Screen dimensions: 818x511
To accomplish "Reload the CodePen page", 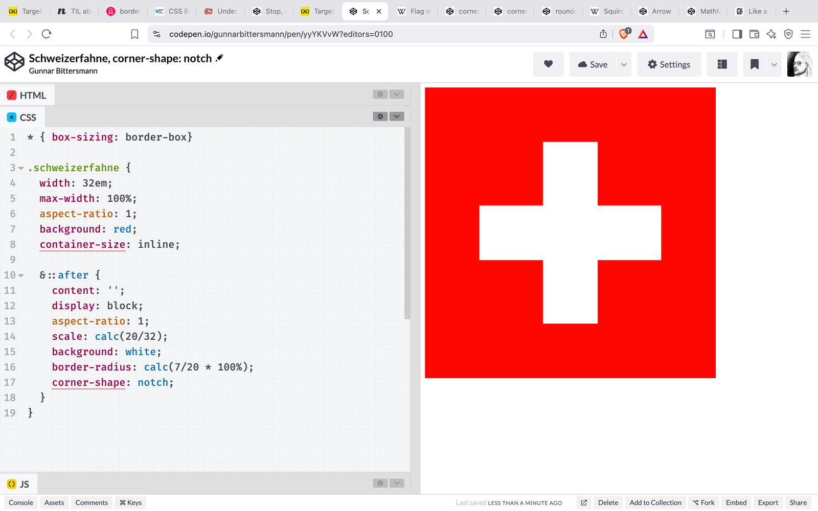I will tap(47, 34).
